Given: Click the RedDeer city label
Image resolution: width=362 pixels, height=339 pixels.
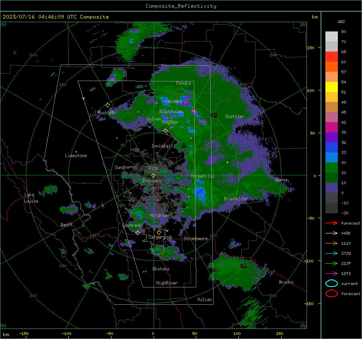Looking at the screenshot, I should (171, 122).
